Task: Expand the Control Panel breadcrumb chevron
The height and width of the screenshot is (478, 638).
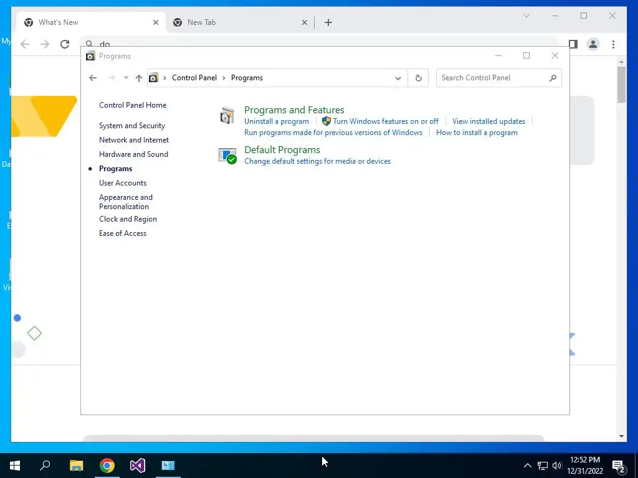Action: [x=164, y=78]
